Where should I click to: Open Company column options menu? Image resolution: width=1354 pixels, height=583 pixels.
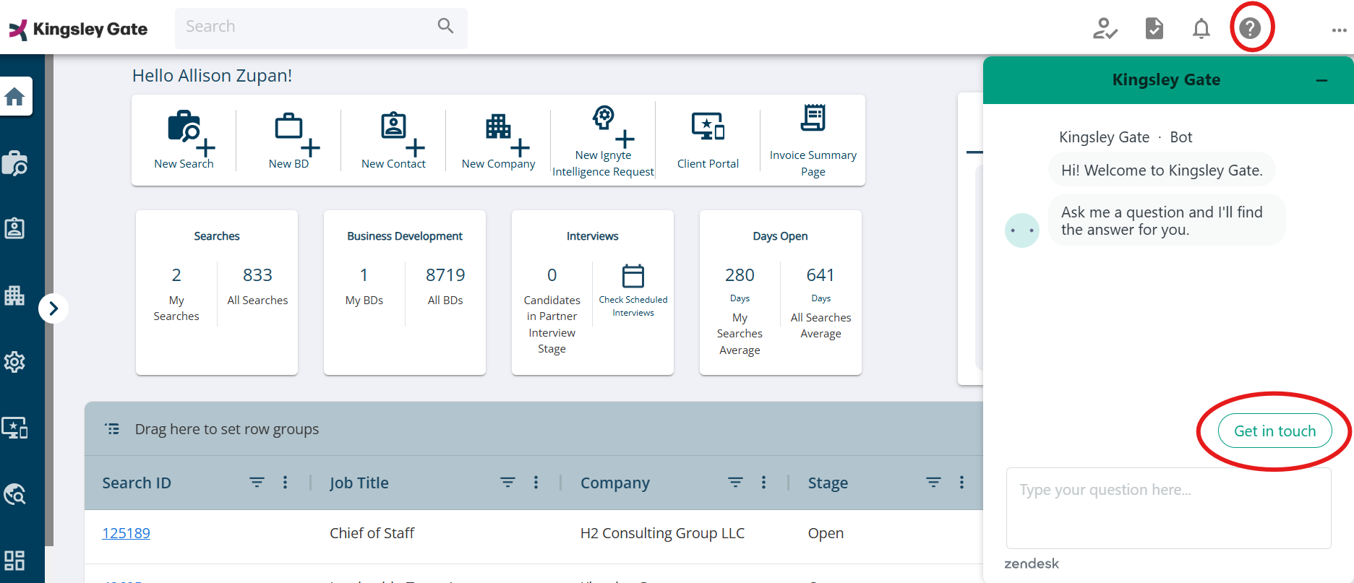(763, 482)
